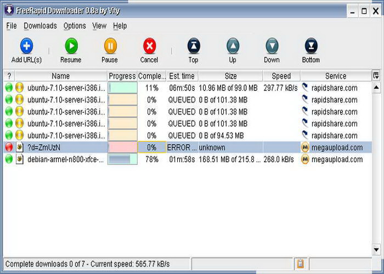
Task: Click the ? column header
Action: [9, 76]
